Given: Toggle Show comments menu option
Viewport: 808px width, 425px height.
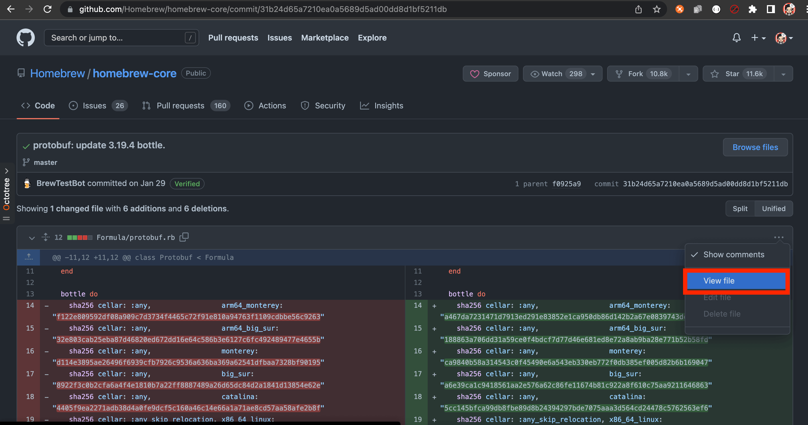Looking at the screenshot, I should (737, 255).
